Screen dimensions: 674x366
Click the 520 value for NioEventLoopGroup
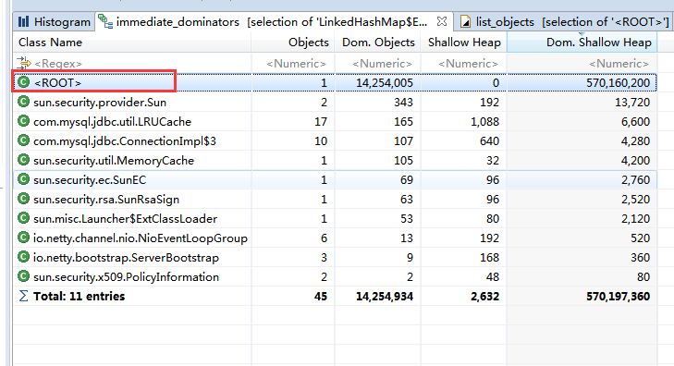[640, 238]
